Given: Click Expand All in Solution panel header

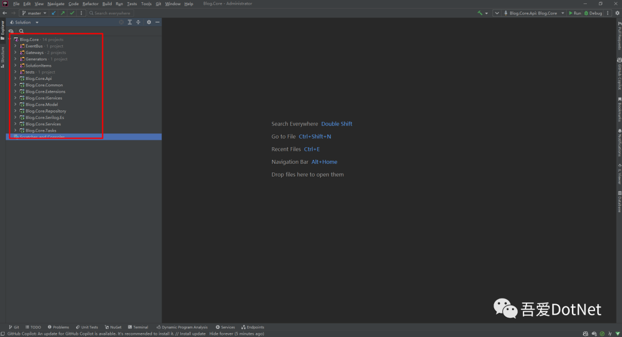Looking at the screenshot, I should (130, 22).
